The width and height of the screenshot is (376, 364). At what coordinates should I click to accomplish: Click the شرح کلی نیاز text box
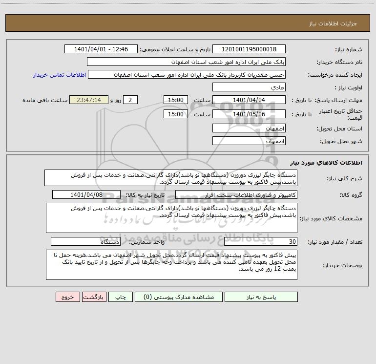tap(171, 178)
